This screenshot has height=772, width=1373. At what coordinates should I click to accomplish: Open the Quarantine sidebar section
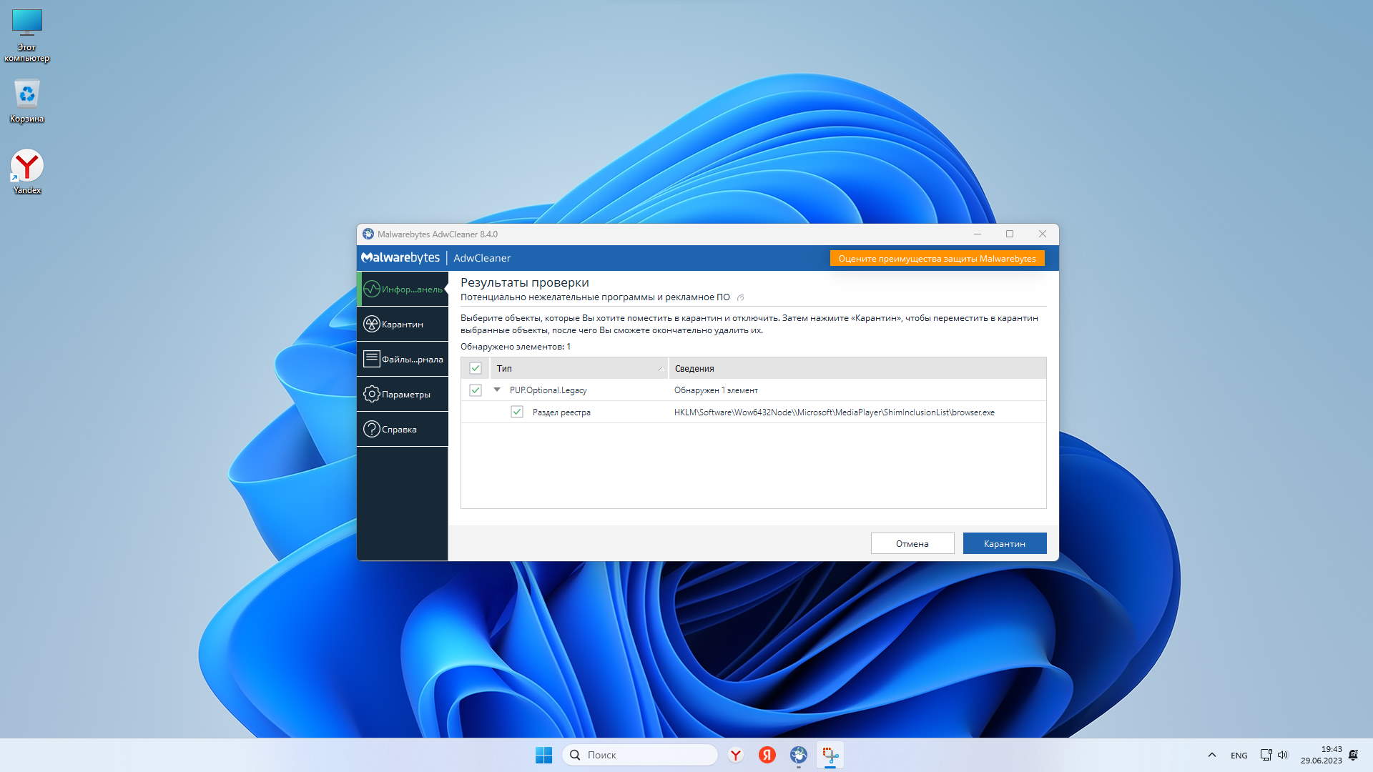point(402,325)
